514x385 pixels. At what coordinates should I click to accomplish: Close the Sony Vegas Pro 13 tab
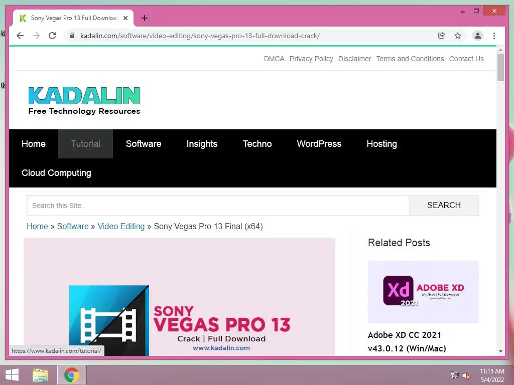point(125,18)
